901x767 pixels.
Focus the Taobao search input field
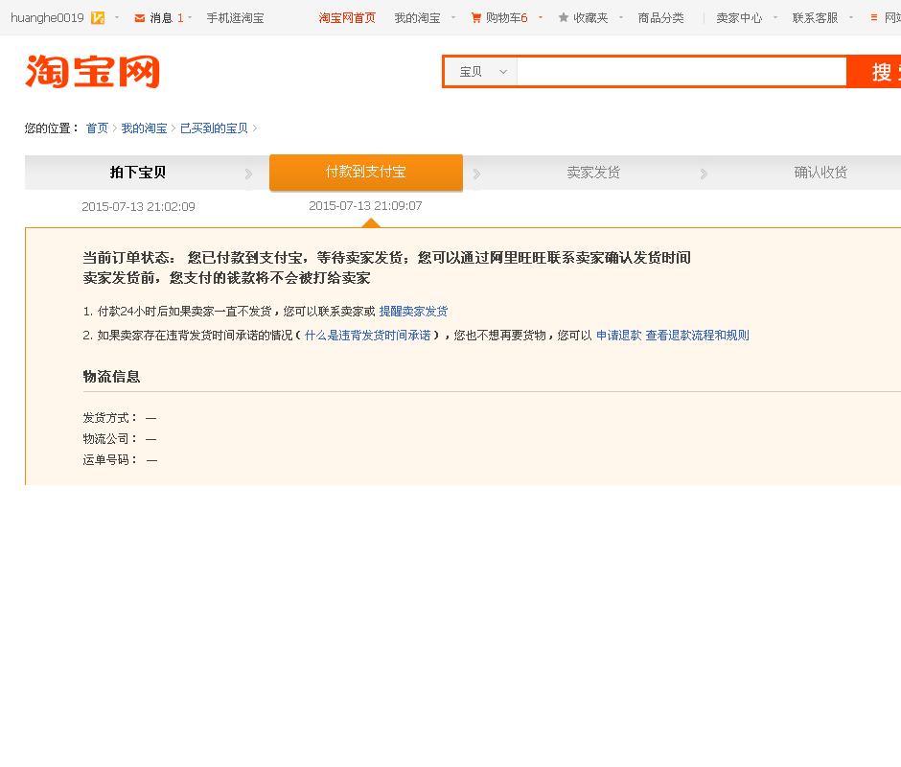(x=682, y=72)
